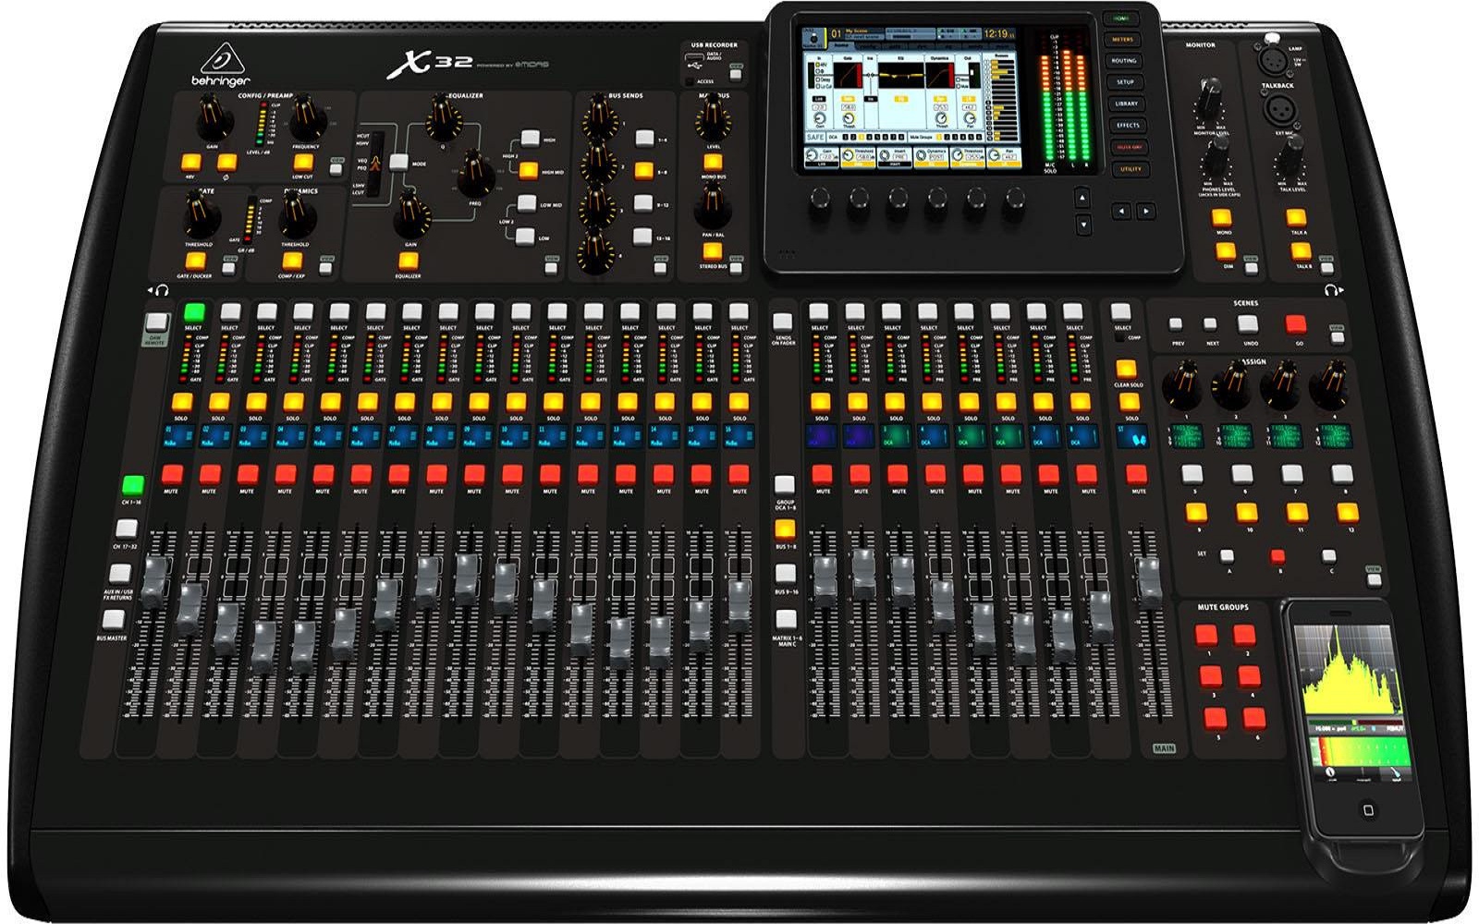Click the up arrow navigation button

click(1082, 198)
